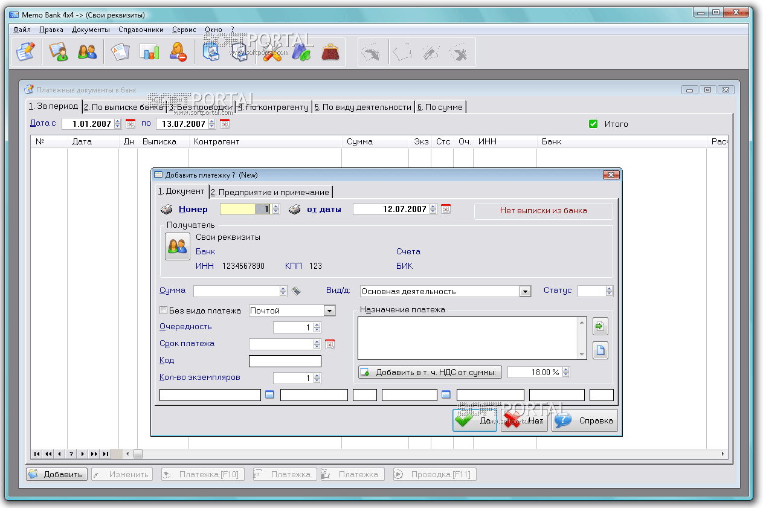
Task: Switch to По виду деятельности tab
Action: 363,107
